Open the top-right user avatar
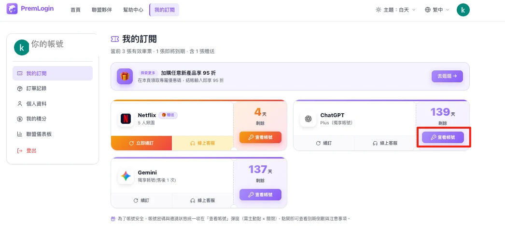 tap(463, 10)
